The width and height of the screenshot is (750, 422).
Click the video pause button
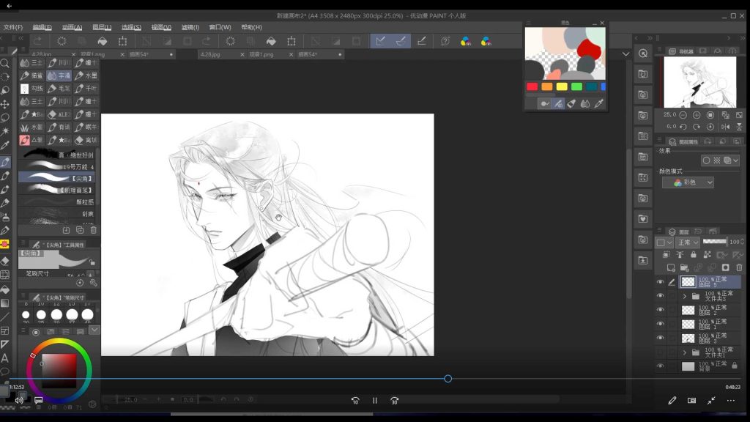pyautogui.click(x=375, y=401)
